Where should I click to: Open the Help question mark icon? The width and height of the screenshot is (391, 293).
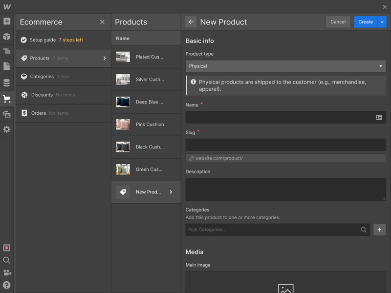(x=7, y=285)
